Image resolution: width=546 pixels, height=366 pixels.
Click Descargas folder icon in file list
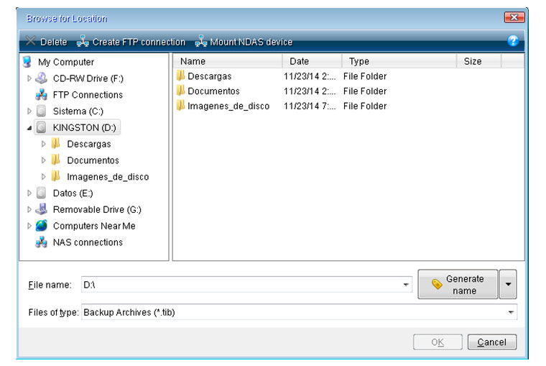point(180,76)
